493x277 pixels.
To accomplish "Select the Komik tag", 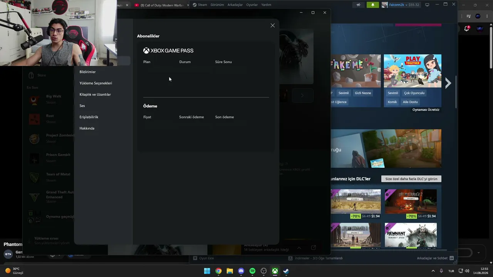I will [392, 102].
